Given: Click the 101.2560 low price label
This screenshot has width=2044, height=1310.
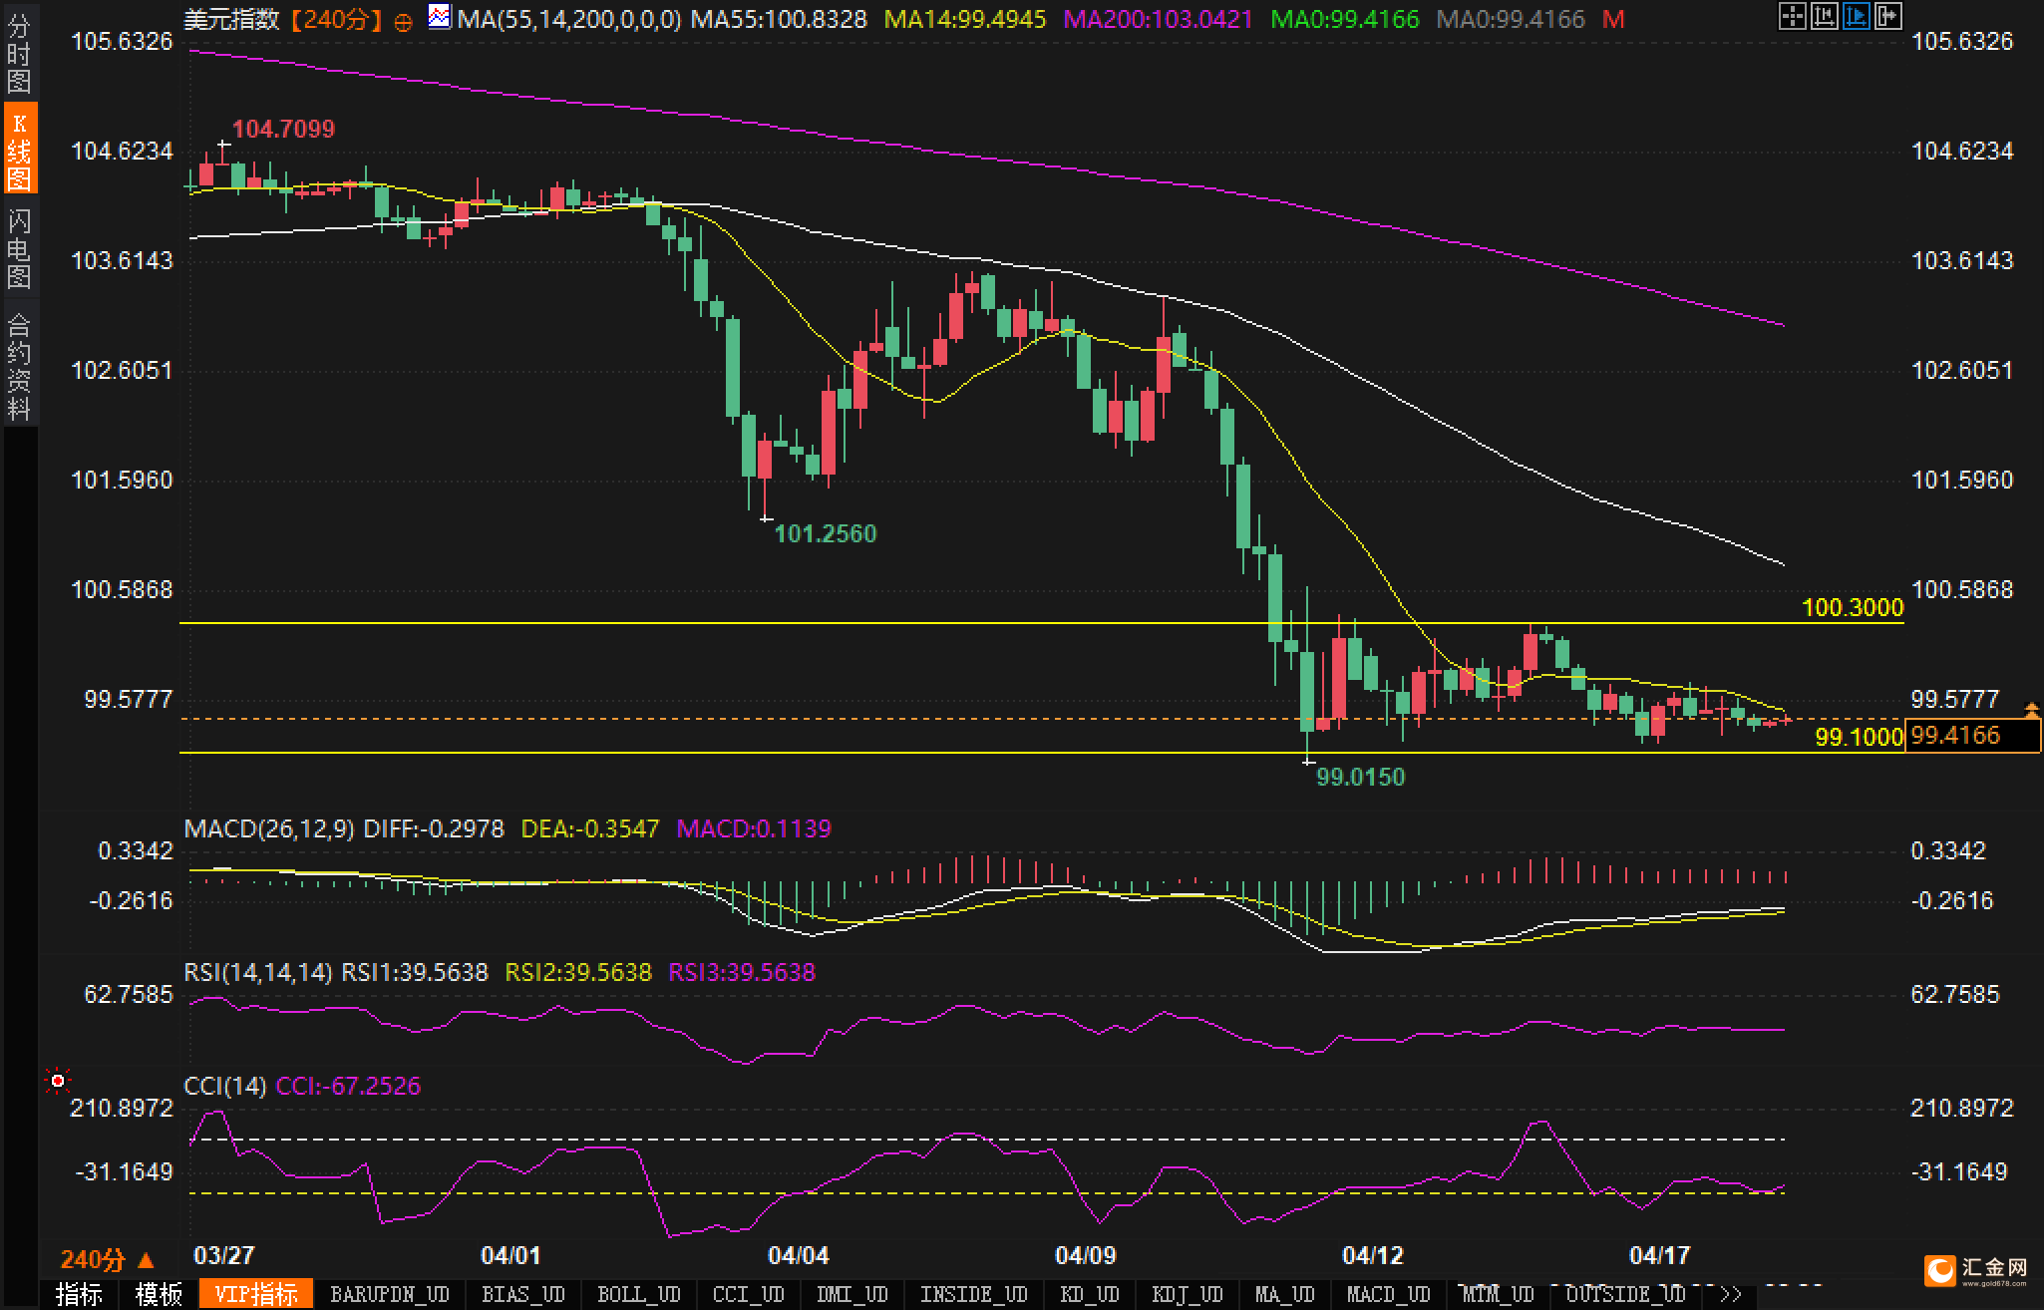Looking at the screenshot, I should coord(826,533).
